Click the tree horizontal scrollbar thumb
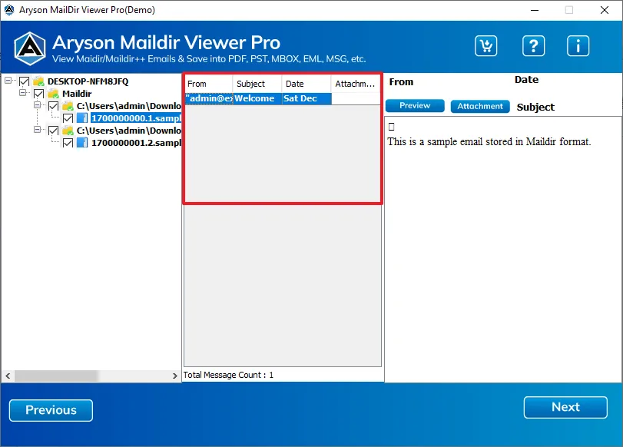Image resolution: width=623 pixels, height=447 pixels. pyautogui.click(x=56, y=376)
